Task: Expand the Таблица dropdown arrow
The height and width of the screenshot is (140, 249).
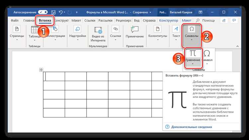Action: coord(35,40)
